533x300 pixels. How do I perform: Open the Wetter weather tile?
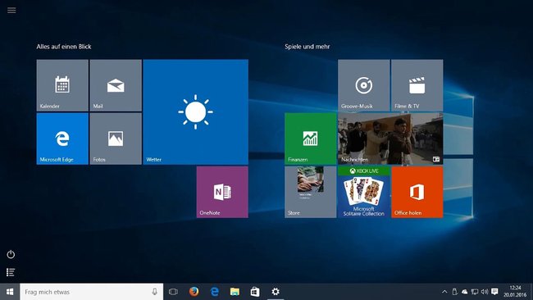point(195,112)
